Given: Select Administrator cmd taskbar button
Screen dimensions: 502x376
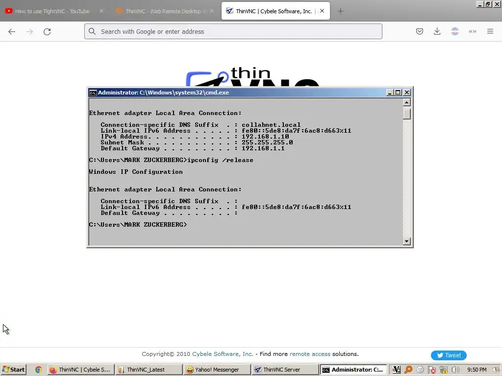Looking at the screenshot, I should [x=353, y=370].
